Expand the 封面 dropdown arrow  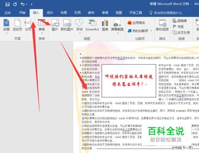coord(7,33)
